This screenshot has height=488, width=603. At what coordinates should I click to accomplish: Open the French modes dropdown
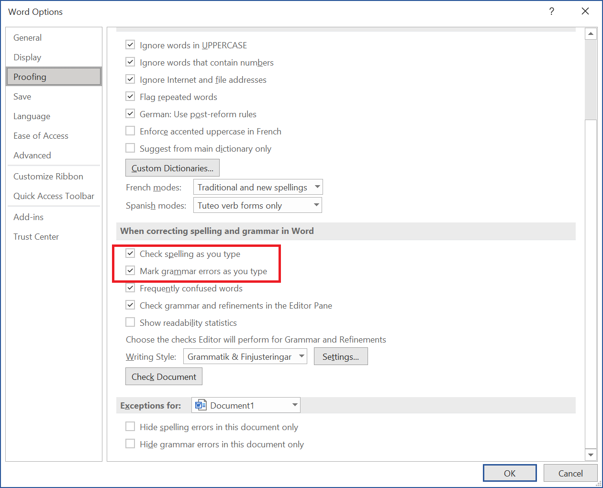318,187
